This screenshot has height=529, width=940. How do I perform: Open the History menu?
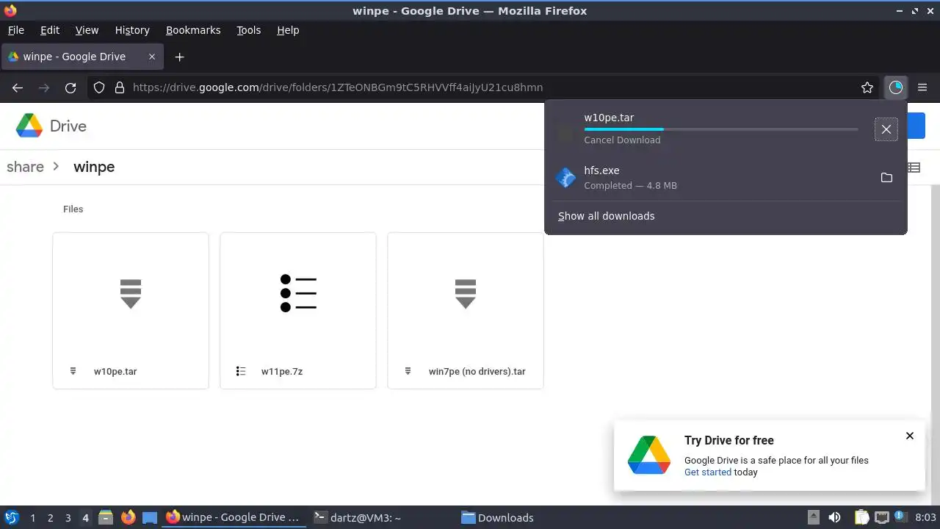(x=132, y=30)
